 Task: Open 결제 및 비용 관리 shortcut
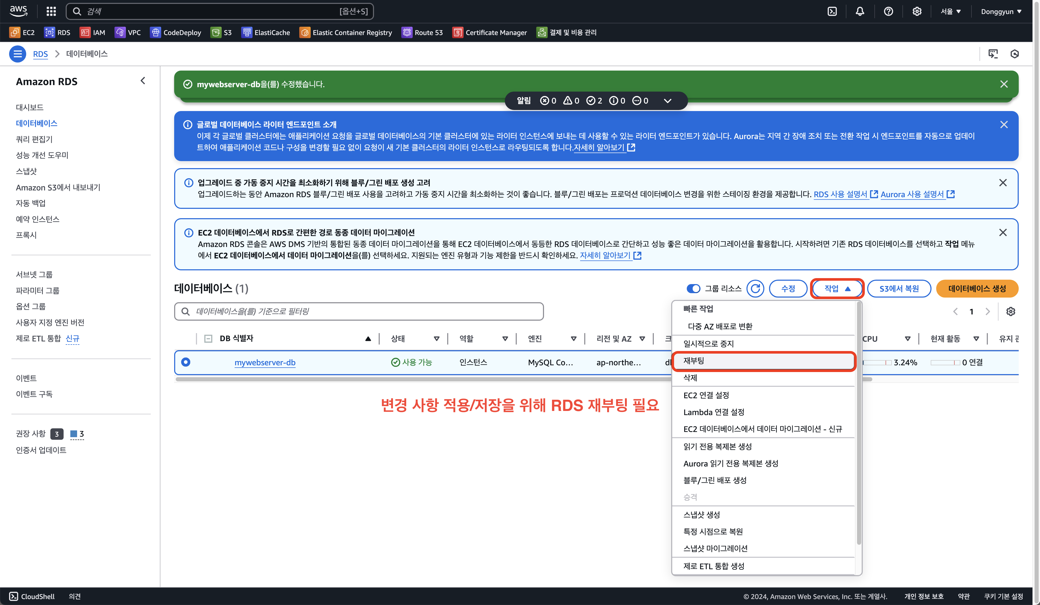[x=566, y=32]
